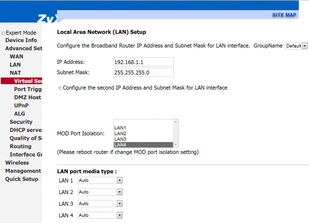Open Interface Grouping in sidebar

[26, 155]
